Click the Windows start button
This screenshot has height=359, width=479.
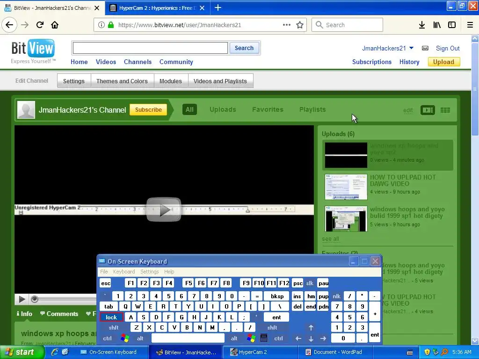click(x=22, y=352)
